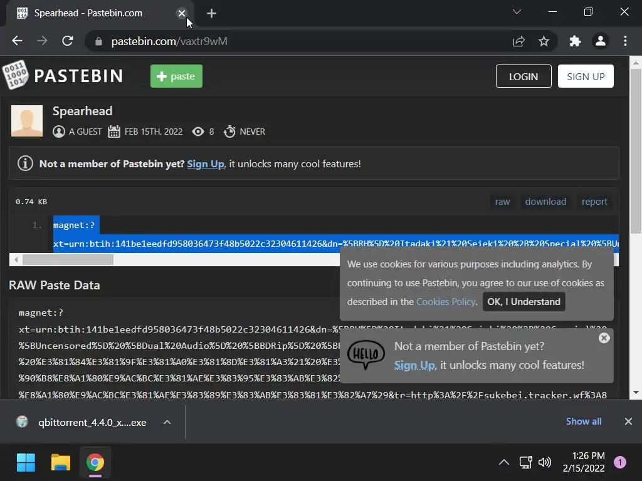Click the horizontal scrollbar thumb under the code
Screen dimensions: 642x481
click(68, 260)
